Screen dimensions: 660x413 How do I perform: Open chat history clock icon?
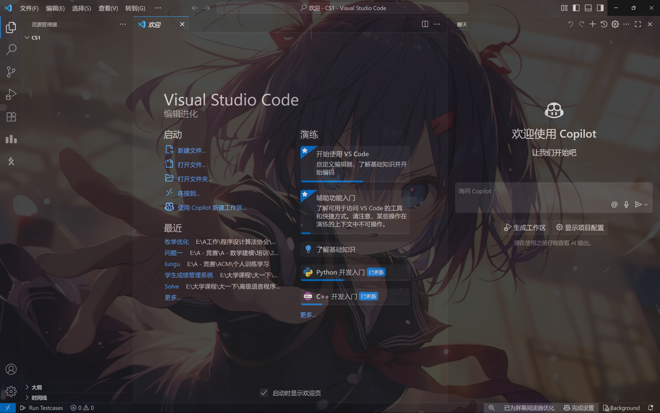coord(604,24)
